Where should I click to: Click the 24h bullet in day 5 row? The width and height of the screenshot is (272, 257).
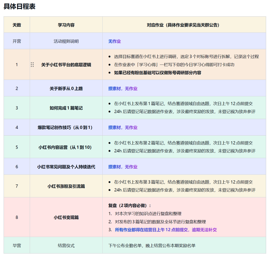185,151
